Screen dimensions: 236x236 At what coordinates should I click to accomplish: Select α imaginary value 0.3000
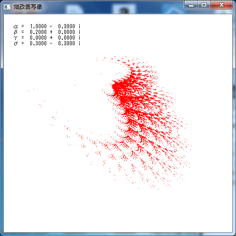67,26
